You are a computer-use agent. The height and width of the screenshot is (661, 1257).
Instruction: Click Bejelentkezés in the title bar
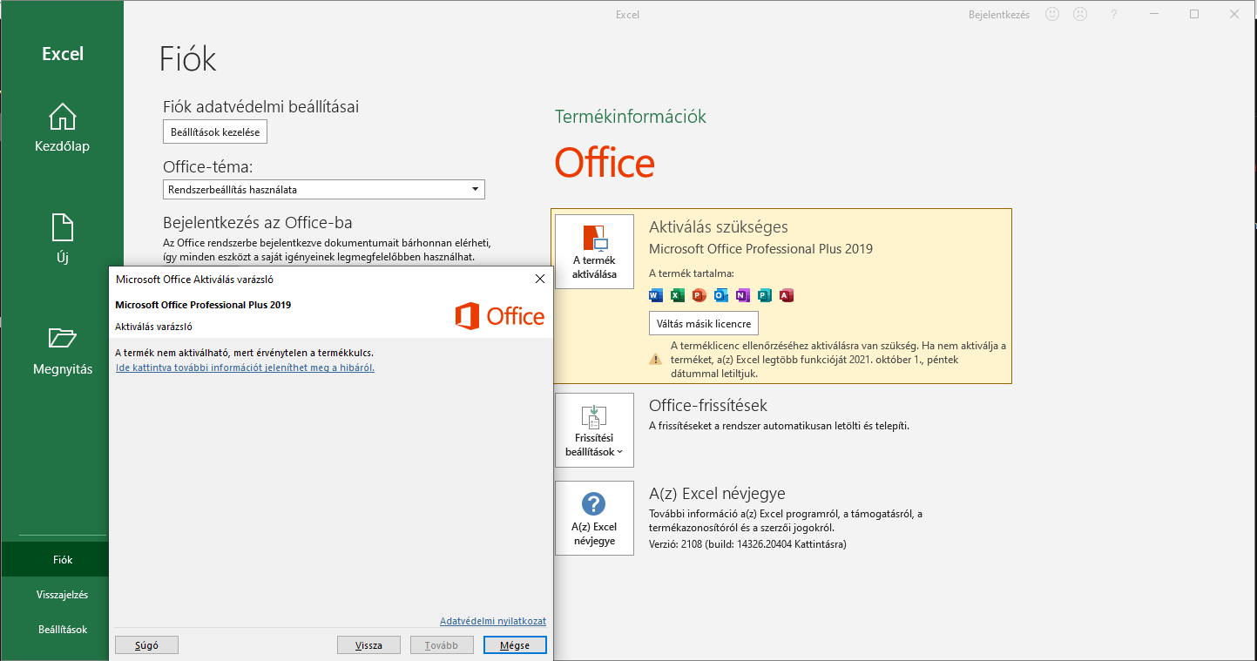coord(999,14)
